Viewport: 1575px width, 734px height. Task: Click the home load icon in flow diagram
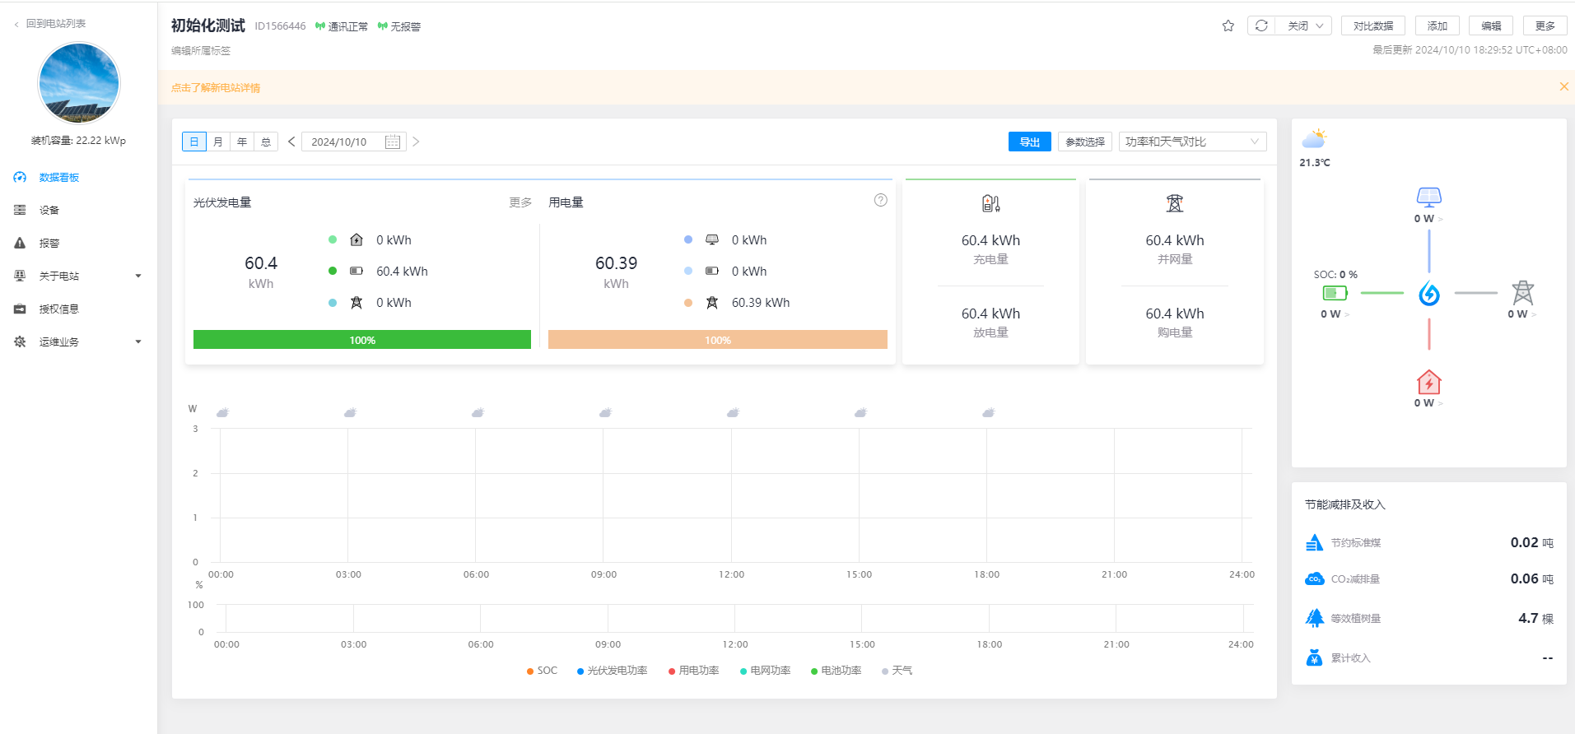(x=1428, y=383)
